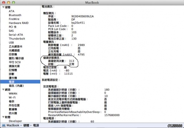Screen dimensions: 184x128
Task: Click the cell revision value 130
Action: tap(74, 39)
